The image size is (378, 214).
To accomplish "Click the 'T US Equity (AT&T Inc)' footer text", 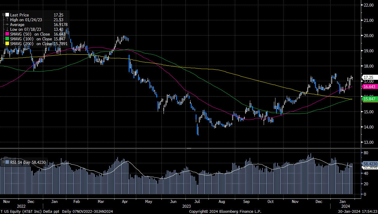I will [21, 212].
